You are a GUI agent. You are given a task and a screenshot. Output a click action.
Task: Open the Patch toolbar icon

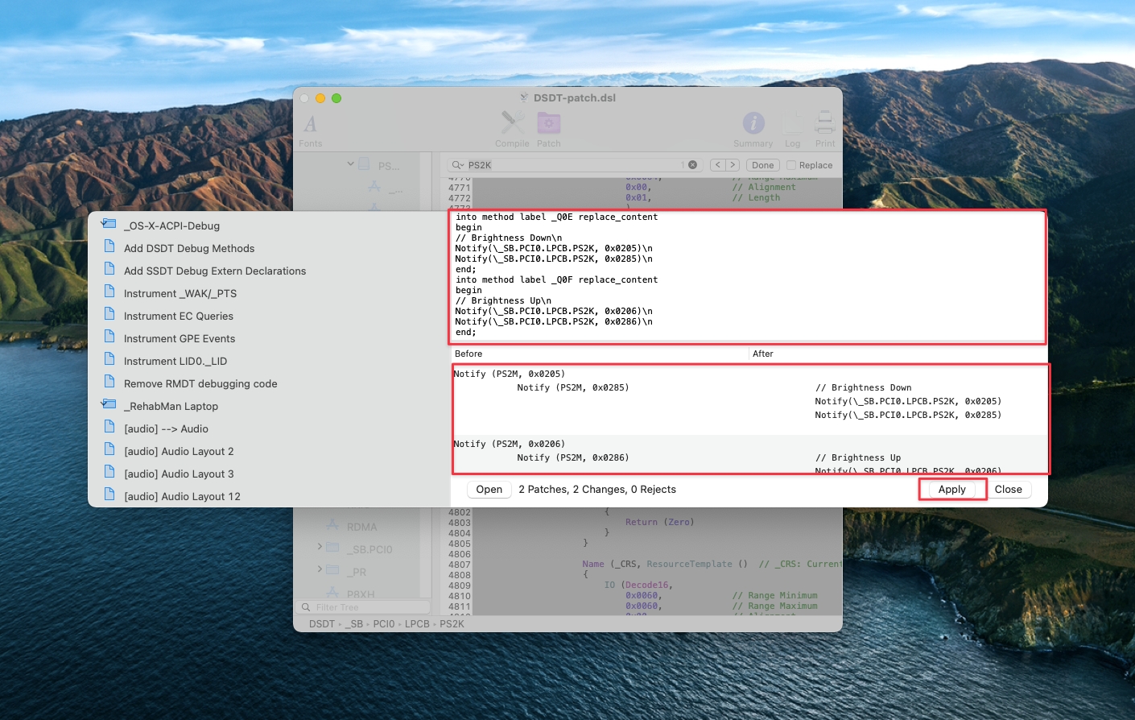548,123
